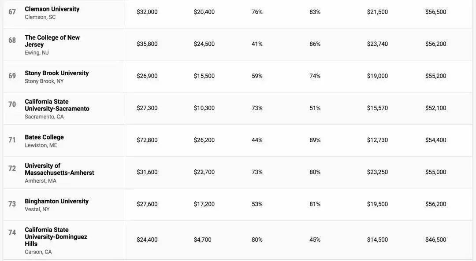
Task: Select the $4,700 value in Dominguez Hills row
Action: click(x=202, y=240)
